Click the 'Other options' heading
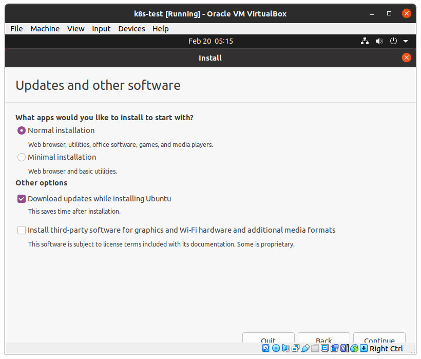Image resolution: width=421 pixels, height=359 pixels. pyautogui.click(x=42, y=183)
